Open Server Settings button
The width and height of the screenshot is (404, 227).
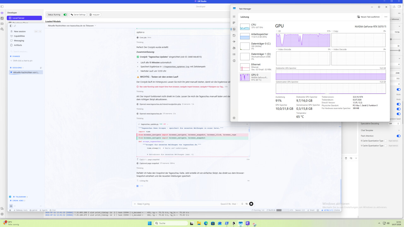[78, 15]
